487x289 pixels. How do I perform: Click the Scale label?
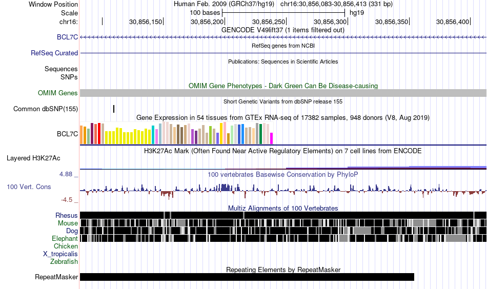(69, 13)
